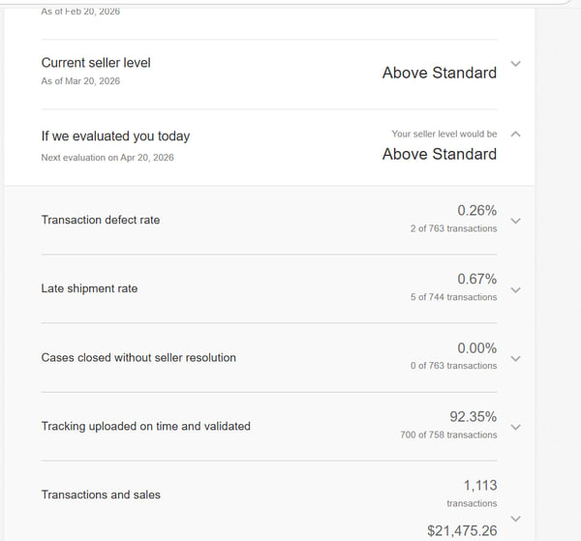
Task: Expand Transactions and sales chevron
Action: click(x=516, y=519)
